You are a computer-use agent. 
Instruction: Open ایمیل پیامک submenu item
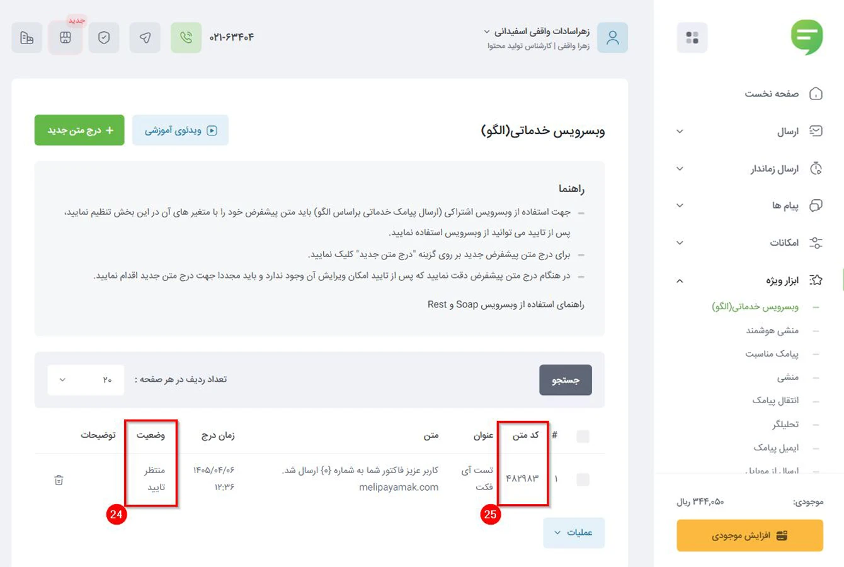click(x=776, y=447)
